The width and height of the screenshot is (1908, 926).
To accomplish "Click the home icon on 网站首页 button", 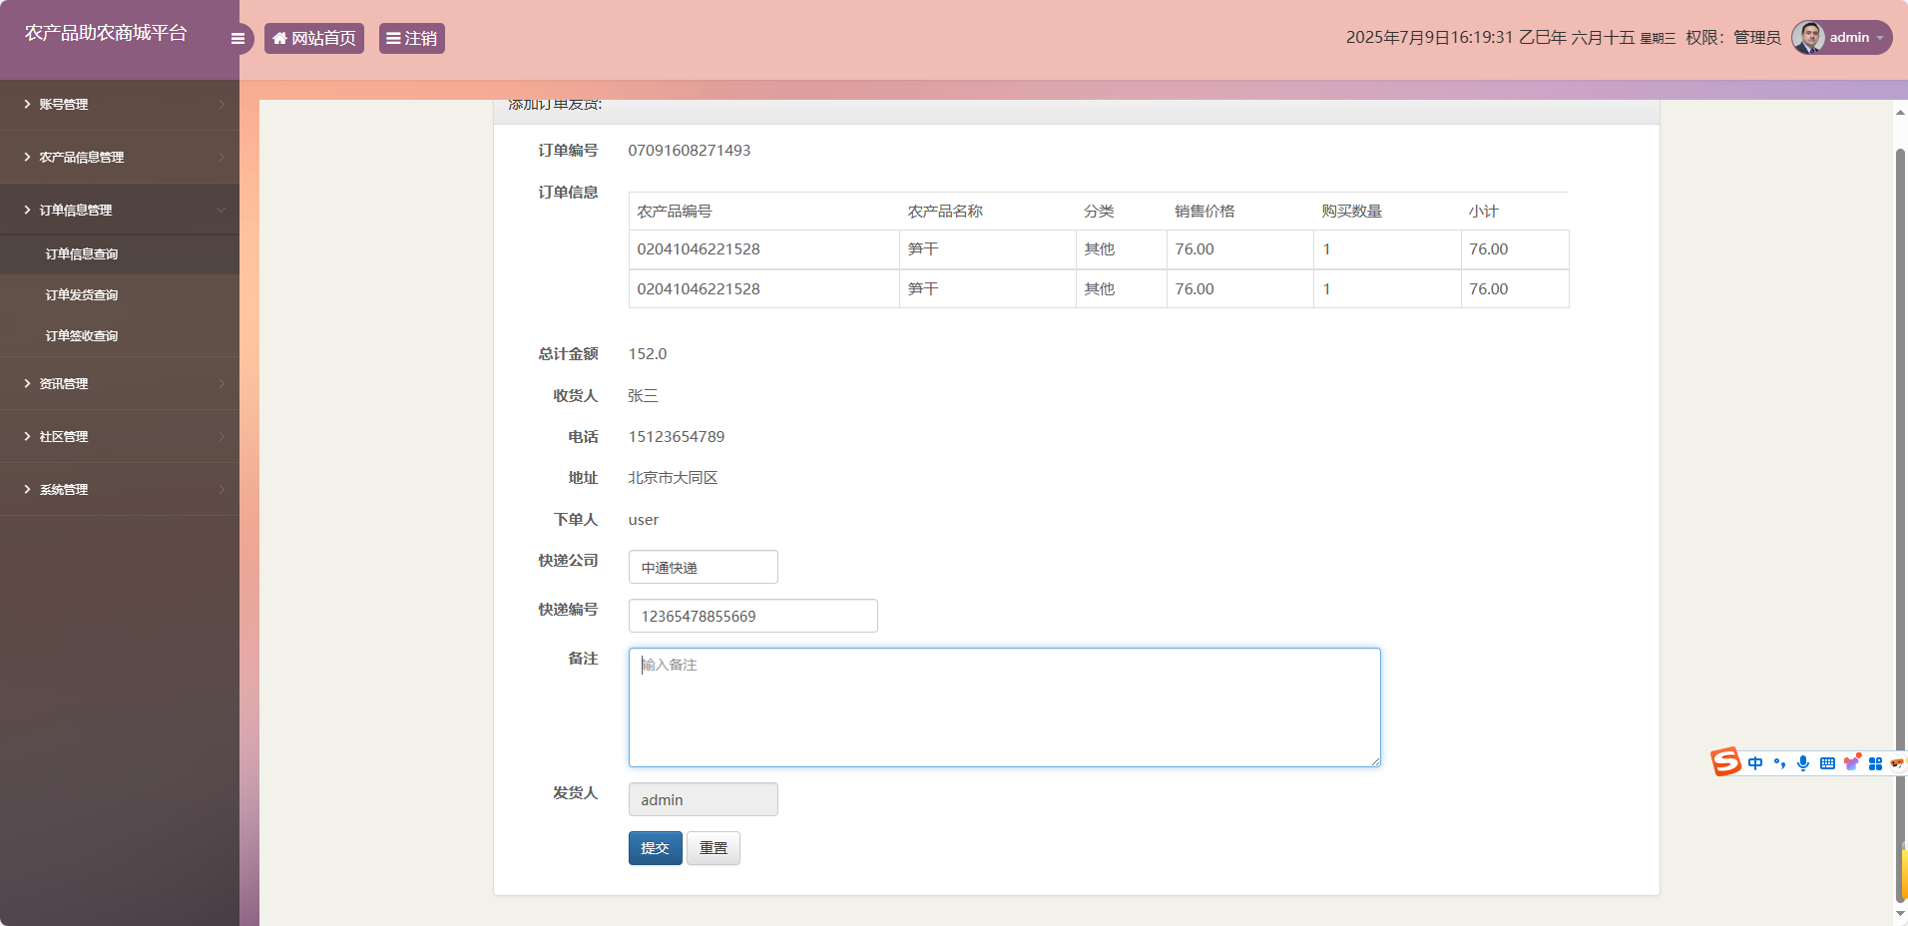I will pyautogui.click(x=279, y=38).
